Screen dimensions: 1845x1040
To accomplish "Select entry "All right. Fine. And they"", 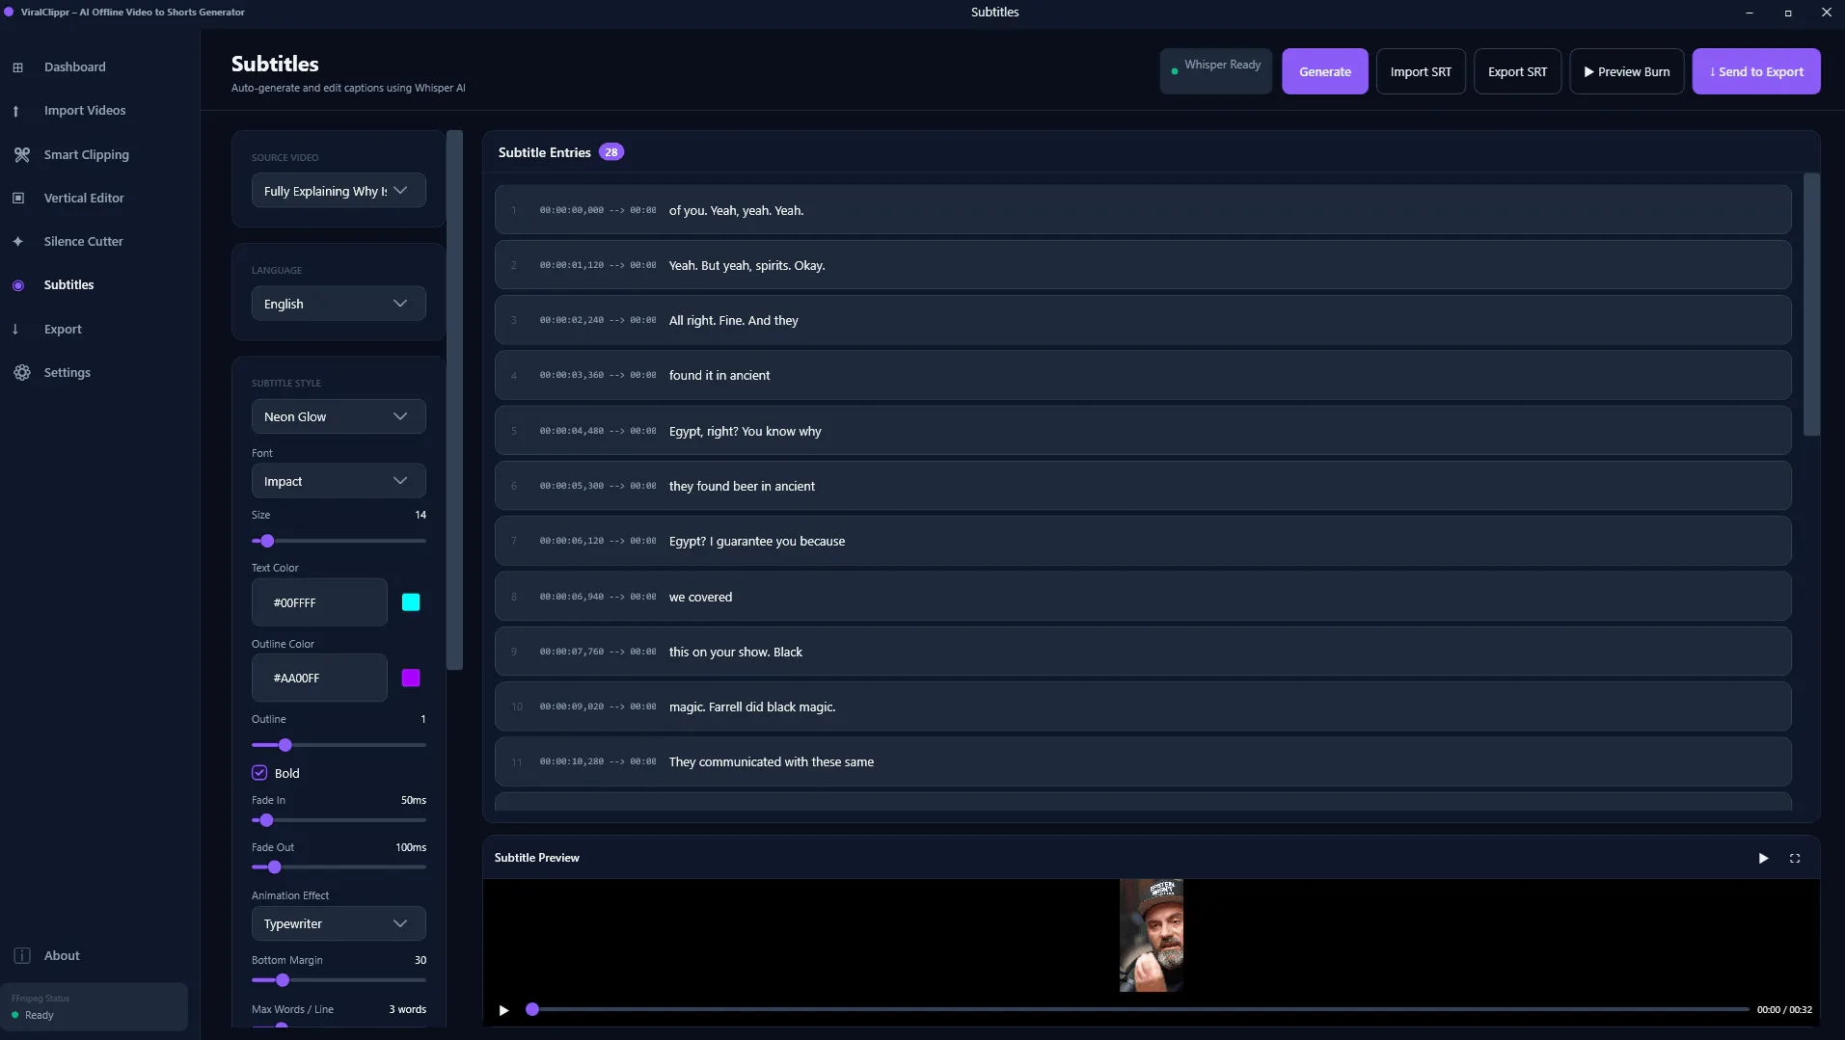I will point(1143,320).
